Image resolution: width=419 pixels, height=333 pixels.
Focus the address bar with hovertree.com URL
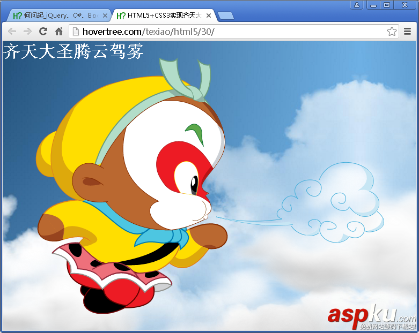click(234, 32)
